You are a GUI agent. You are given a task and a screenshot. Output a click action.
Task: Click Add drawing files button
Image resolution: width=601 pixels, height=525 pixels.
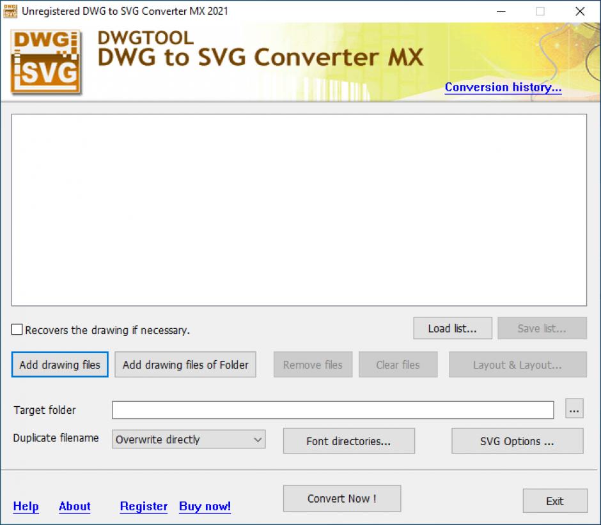click(60, 365)
